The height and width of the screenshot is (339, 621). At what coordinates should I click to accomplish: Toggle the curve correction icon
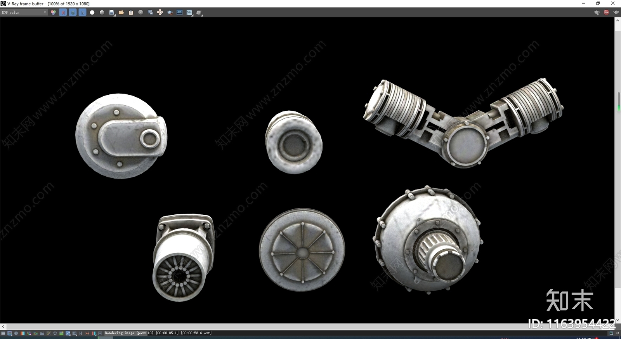tap(49, 333)
